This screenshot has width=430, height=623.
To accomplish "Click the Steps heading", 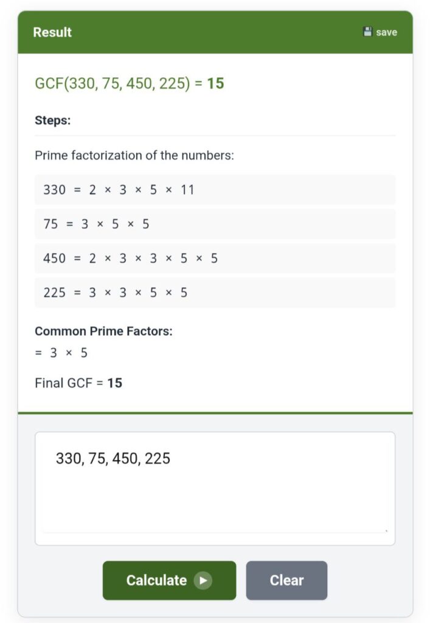I will pyautogui.click(x=50, y=120).
